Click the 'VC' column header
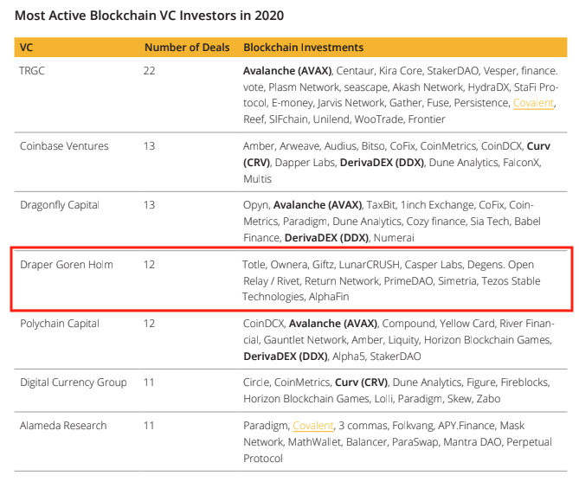Viewport: 579px width, 482px height. (26, 48)
